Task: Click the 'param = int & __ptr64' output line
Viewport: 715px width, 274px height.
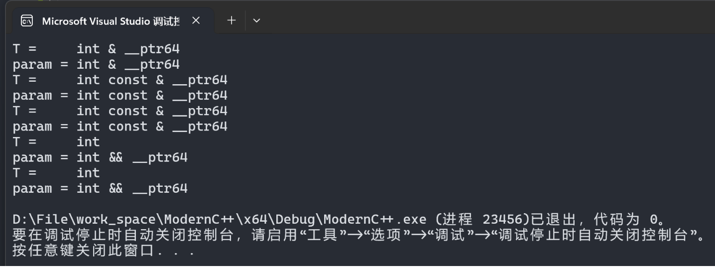Action: click(x=96, y=64)
